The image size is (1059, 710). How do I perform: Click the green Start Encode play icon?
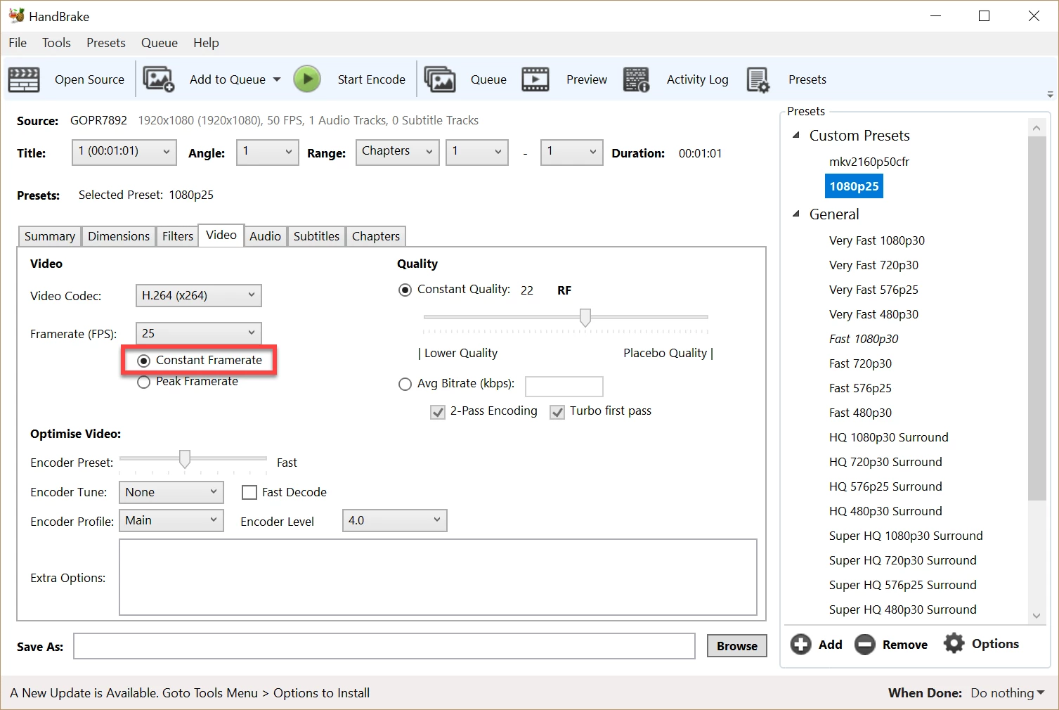pyautogui.click(x=307, y=79)
